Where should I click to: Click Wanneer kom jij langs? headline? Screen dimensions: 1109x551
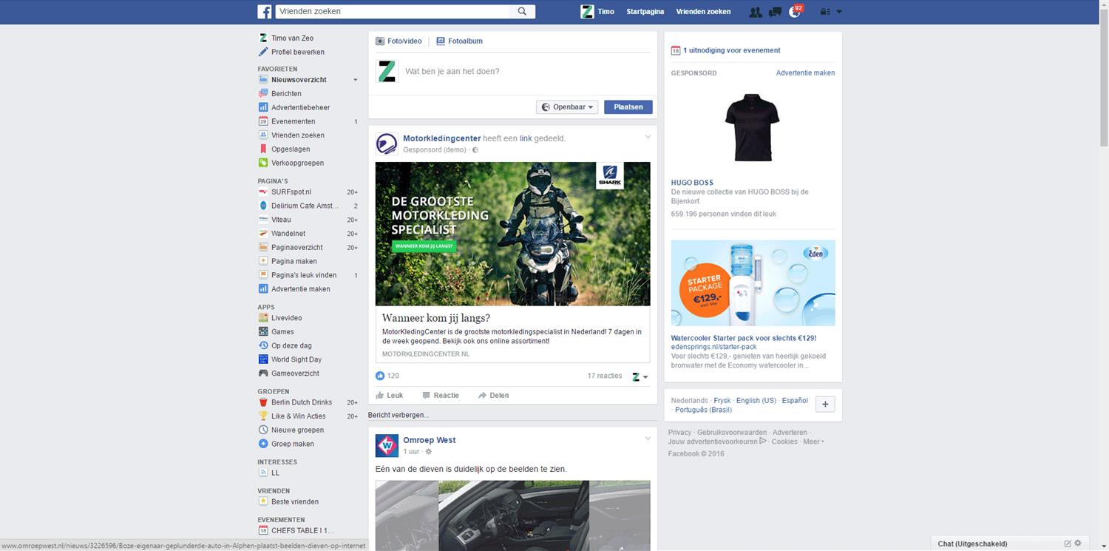coord(436,318)
